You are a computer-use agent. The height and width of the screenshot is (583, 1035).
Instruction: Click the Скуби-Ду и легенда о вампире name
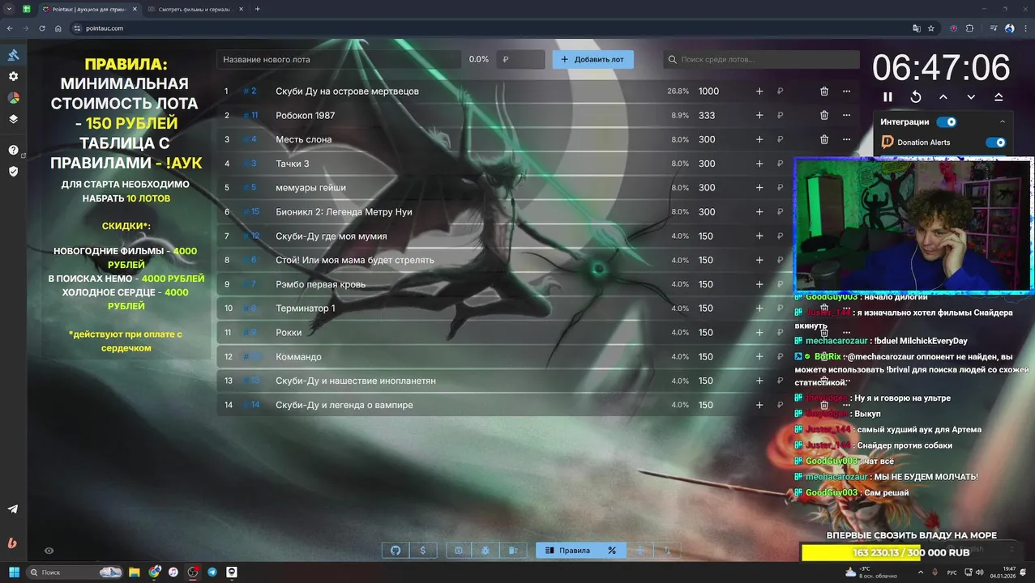(344, 405)
